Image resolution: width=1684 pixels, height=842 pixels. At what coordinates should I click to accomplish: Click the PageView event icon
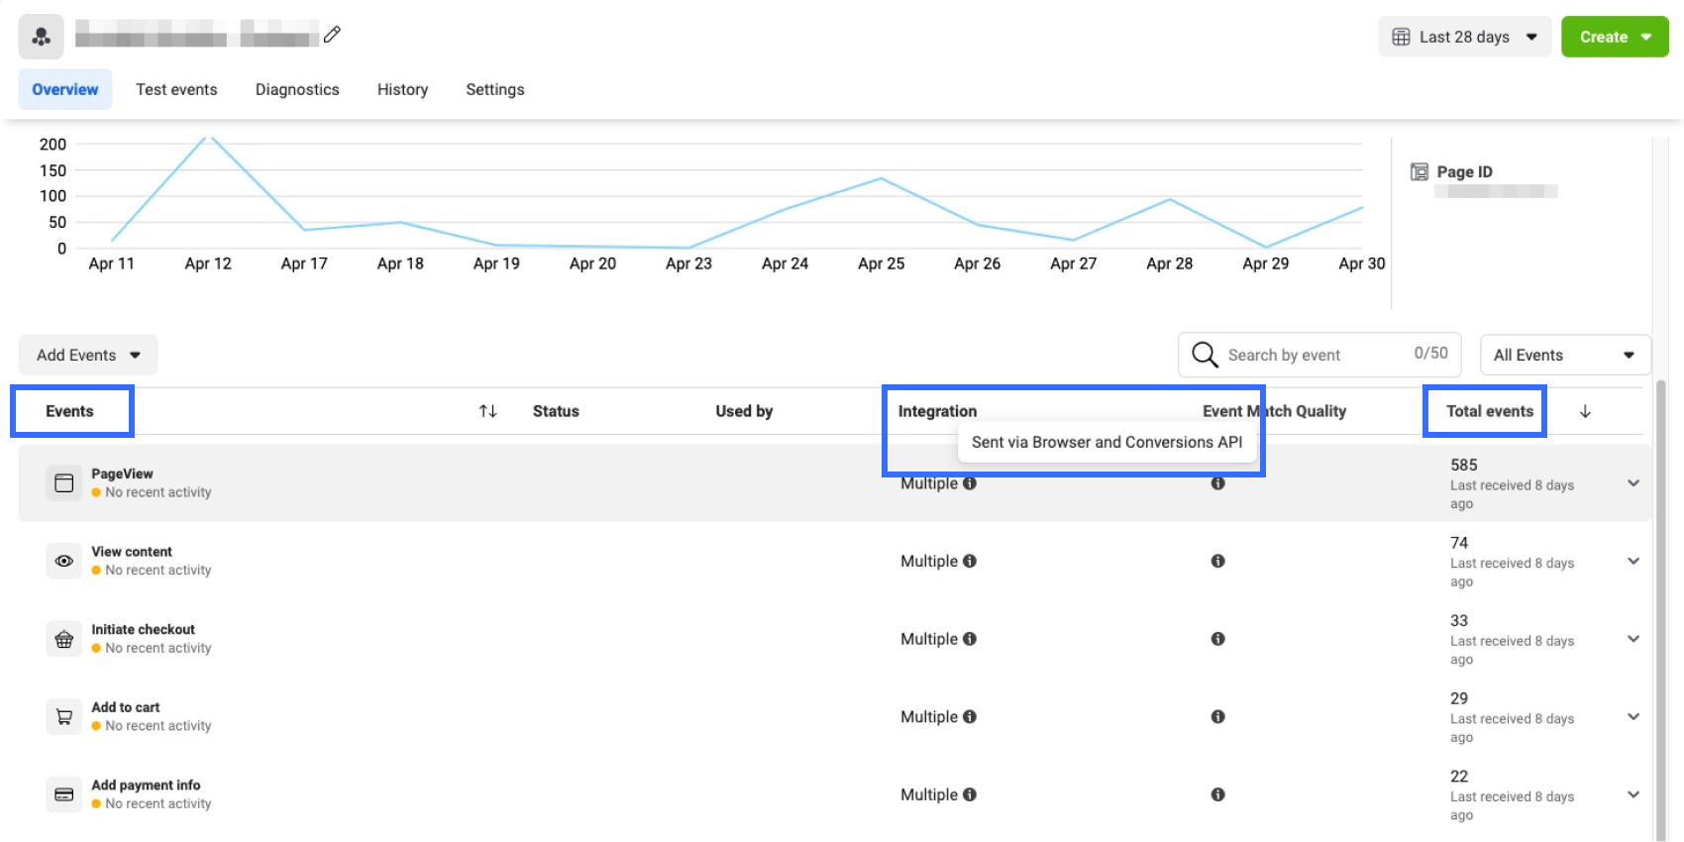(64, 483)
